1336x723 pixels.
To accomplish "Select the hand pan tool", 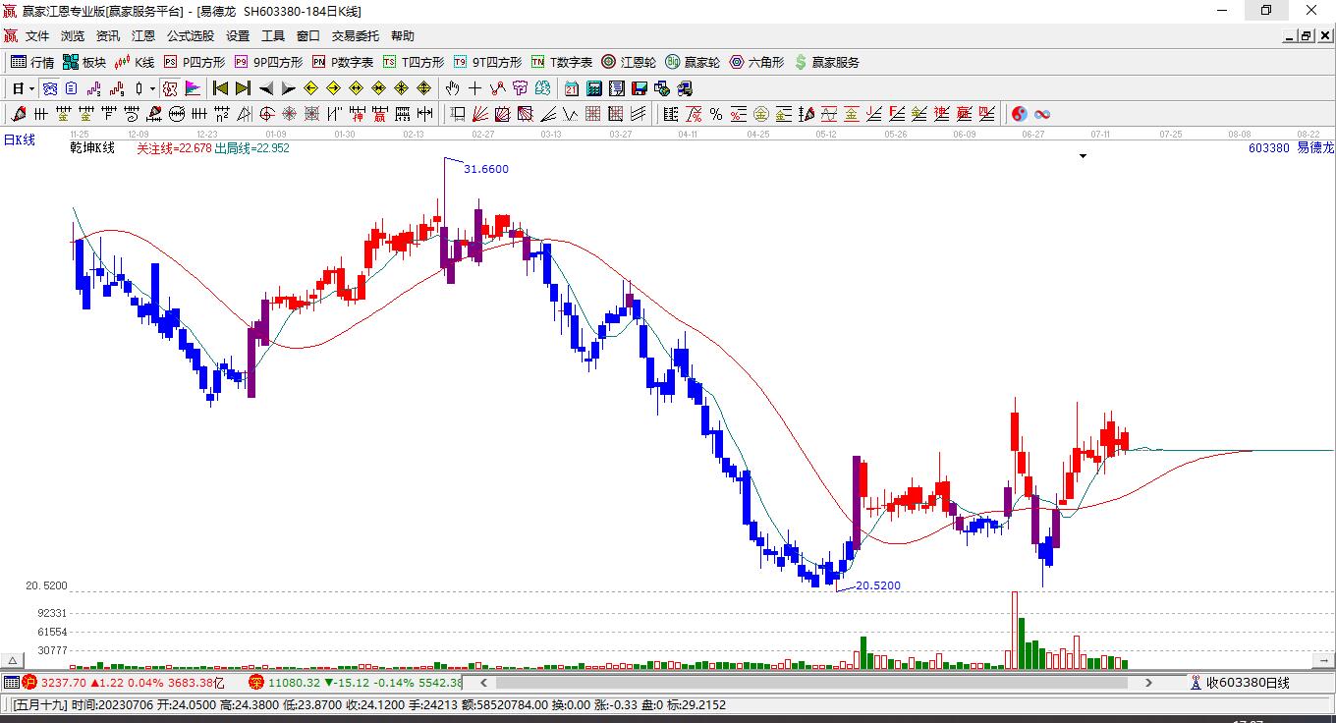I will (453, 88).
